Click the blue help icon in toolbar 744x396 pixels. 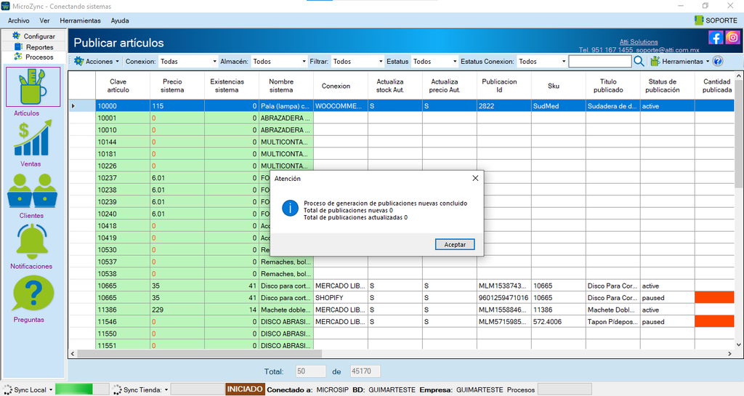[x=718, y=61]
